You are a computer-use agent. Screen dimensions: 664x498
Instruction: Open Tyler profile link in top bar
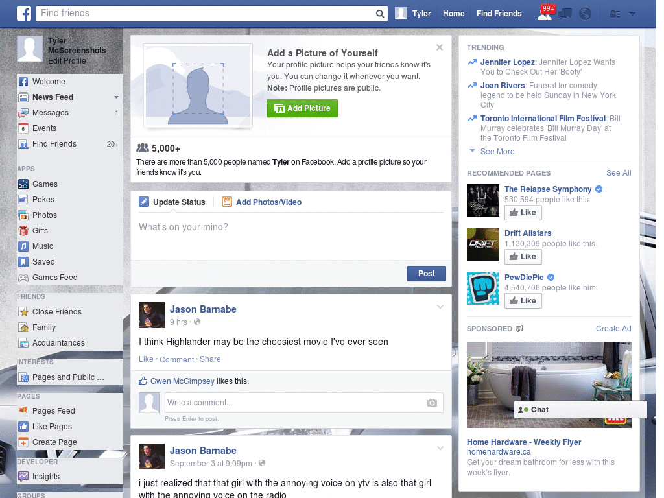pyautogui.click(x=413, y=14)
